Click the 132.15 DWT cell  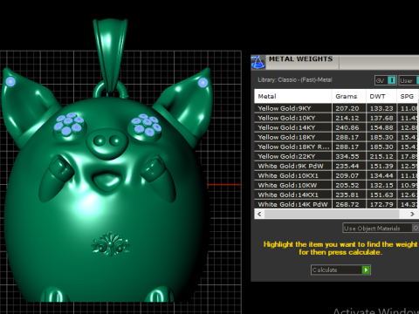(381, 185)
